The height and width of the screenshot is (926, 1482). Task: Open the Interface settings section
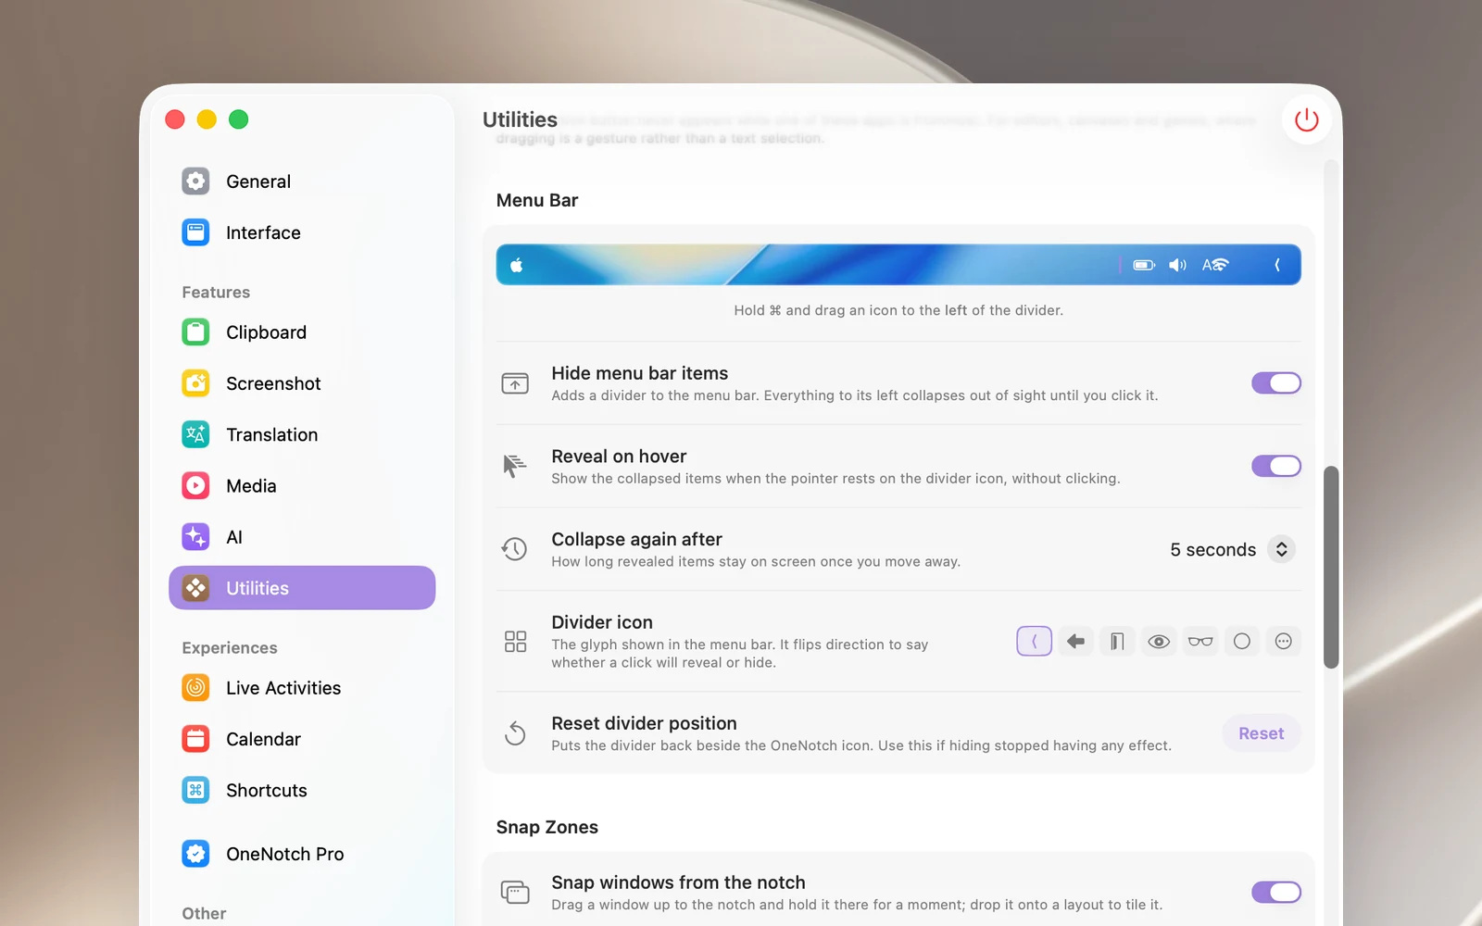click(302, 232)
